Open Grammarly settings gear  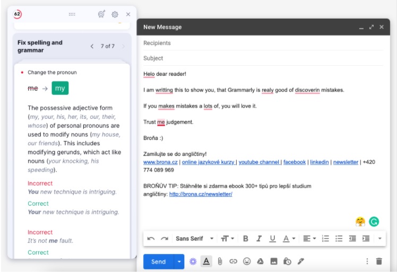(115, 14)
